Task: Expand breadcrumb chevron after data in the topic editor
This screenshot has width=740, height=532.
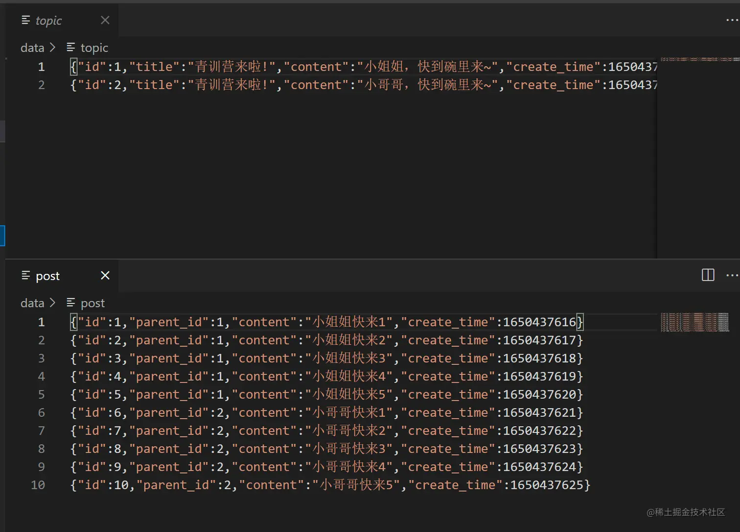Action: (53, 48)
